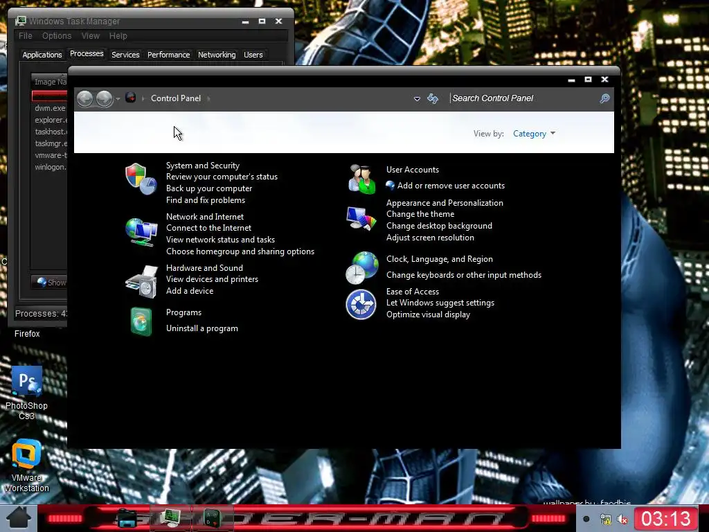Click the Search Control Panel input field
Screen dimensions: 709x532
point(523,98)
